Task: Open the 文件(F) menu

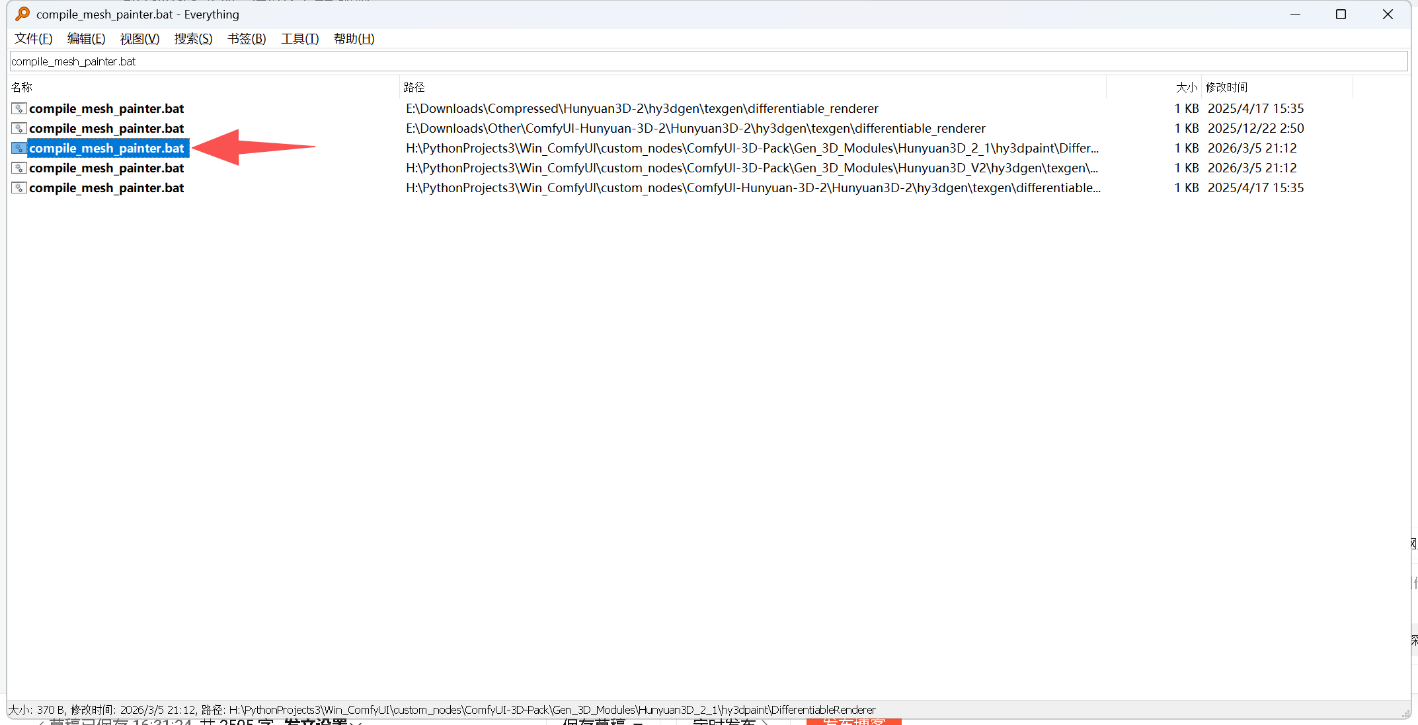Action: [x=34, y=39]
